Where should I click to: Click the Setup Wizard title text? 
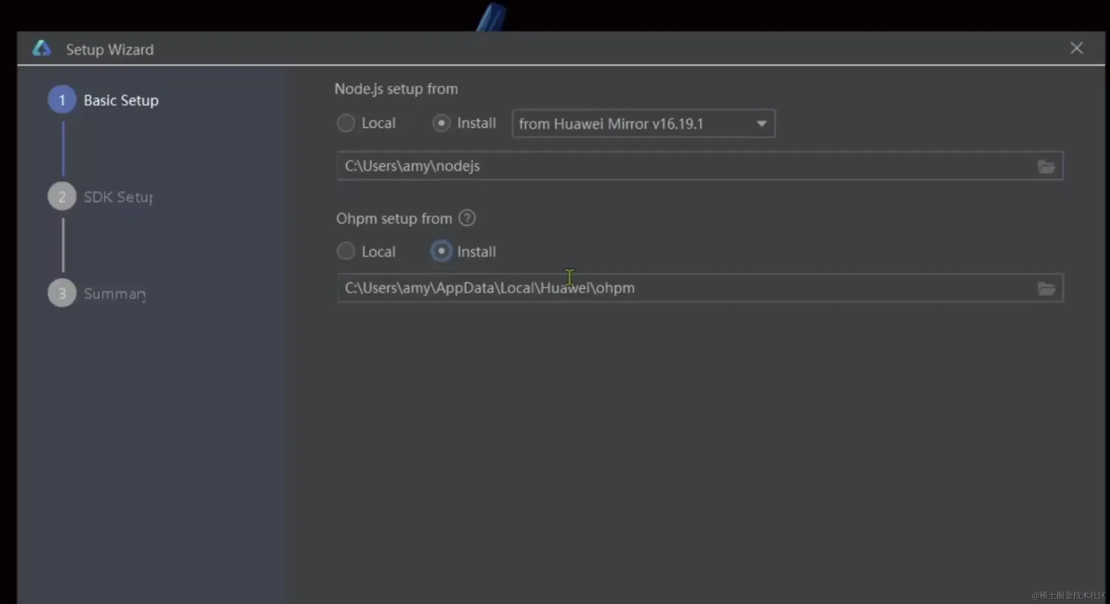(110, 49)
